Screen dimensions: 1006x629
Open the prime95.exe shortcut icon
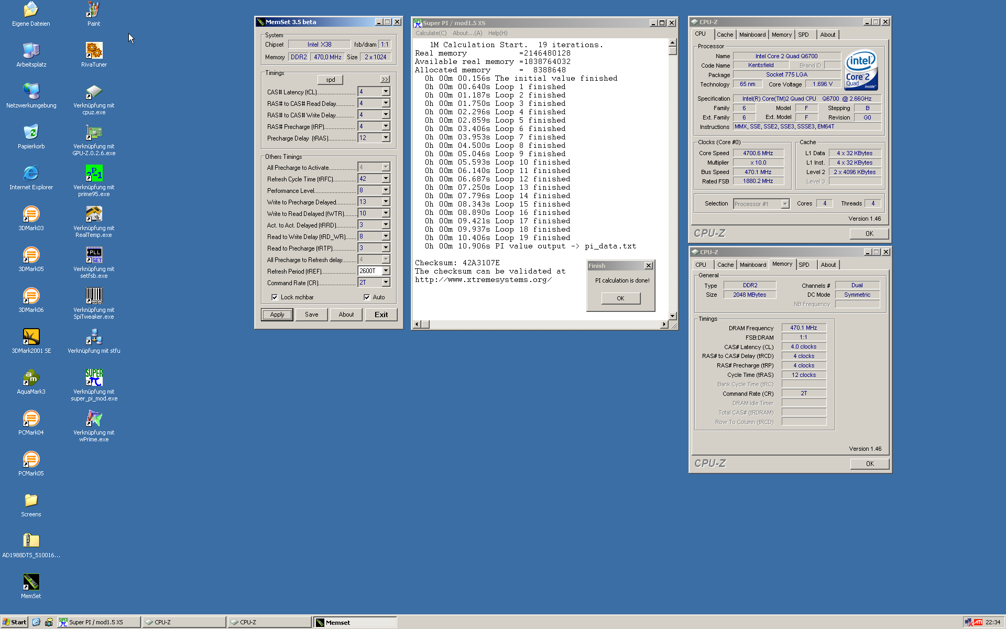pos(94,173)
